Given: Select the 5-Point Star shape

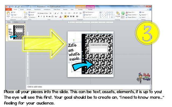Looking at the screenshot, I should [112, 17].
